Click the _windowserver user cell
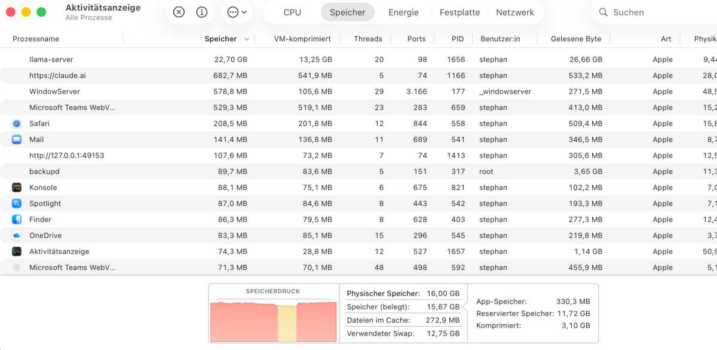This screenshot has height=350, width=717. point(505,91)
